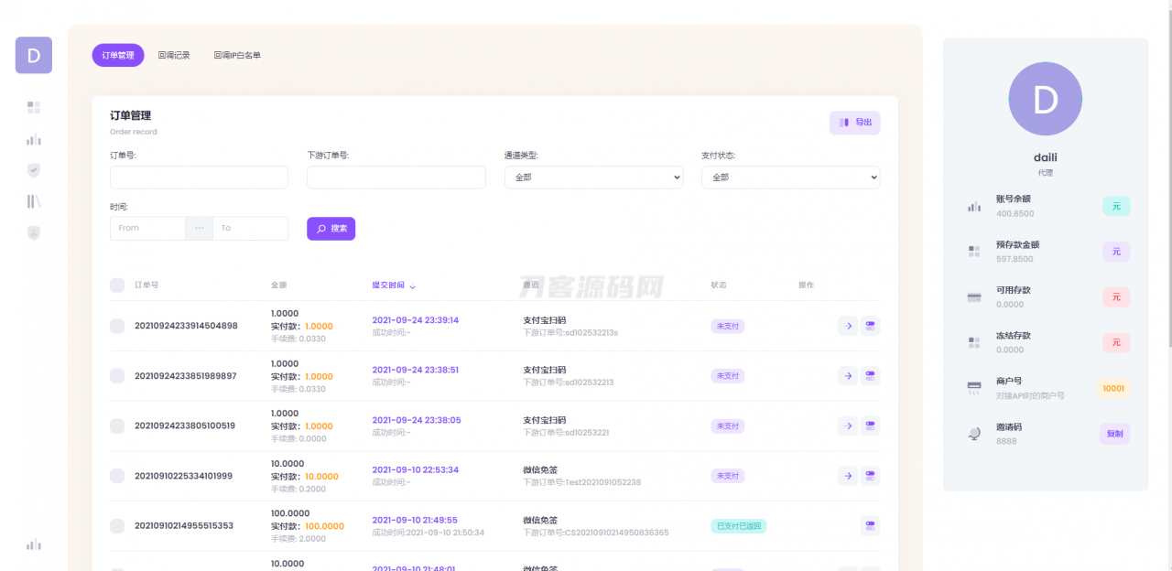Tick the checkbox for order 20210924233914504898
The image size is (1172, 571).
click(x=117, y=326)
